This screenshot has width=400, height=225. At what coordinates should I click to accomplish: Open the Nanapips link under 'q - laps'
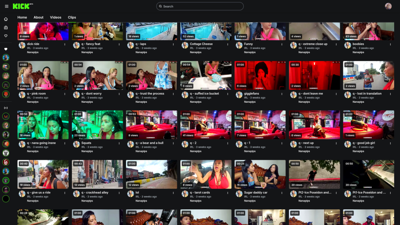(x=141, y=52)
